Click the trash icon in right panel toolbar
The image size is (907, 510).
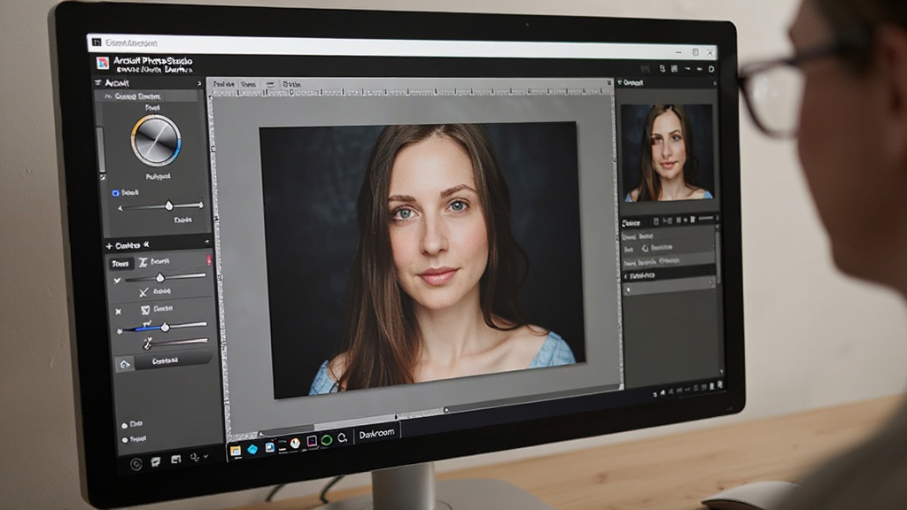(x=692, y=220)
